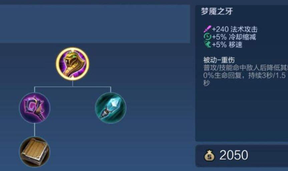Click the 被动-重伤 passive heading
Viewport: 288px width, 171px height.
(x=219, y=60)
